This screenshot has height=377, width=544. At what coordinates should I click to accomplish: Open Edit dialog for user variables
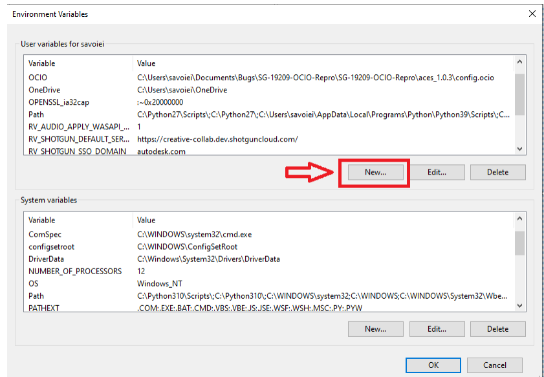[x=437, y=172]
